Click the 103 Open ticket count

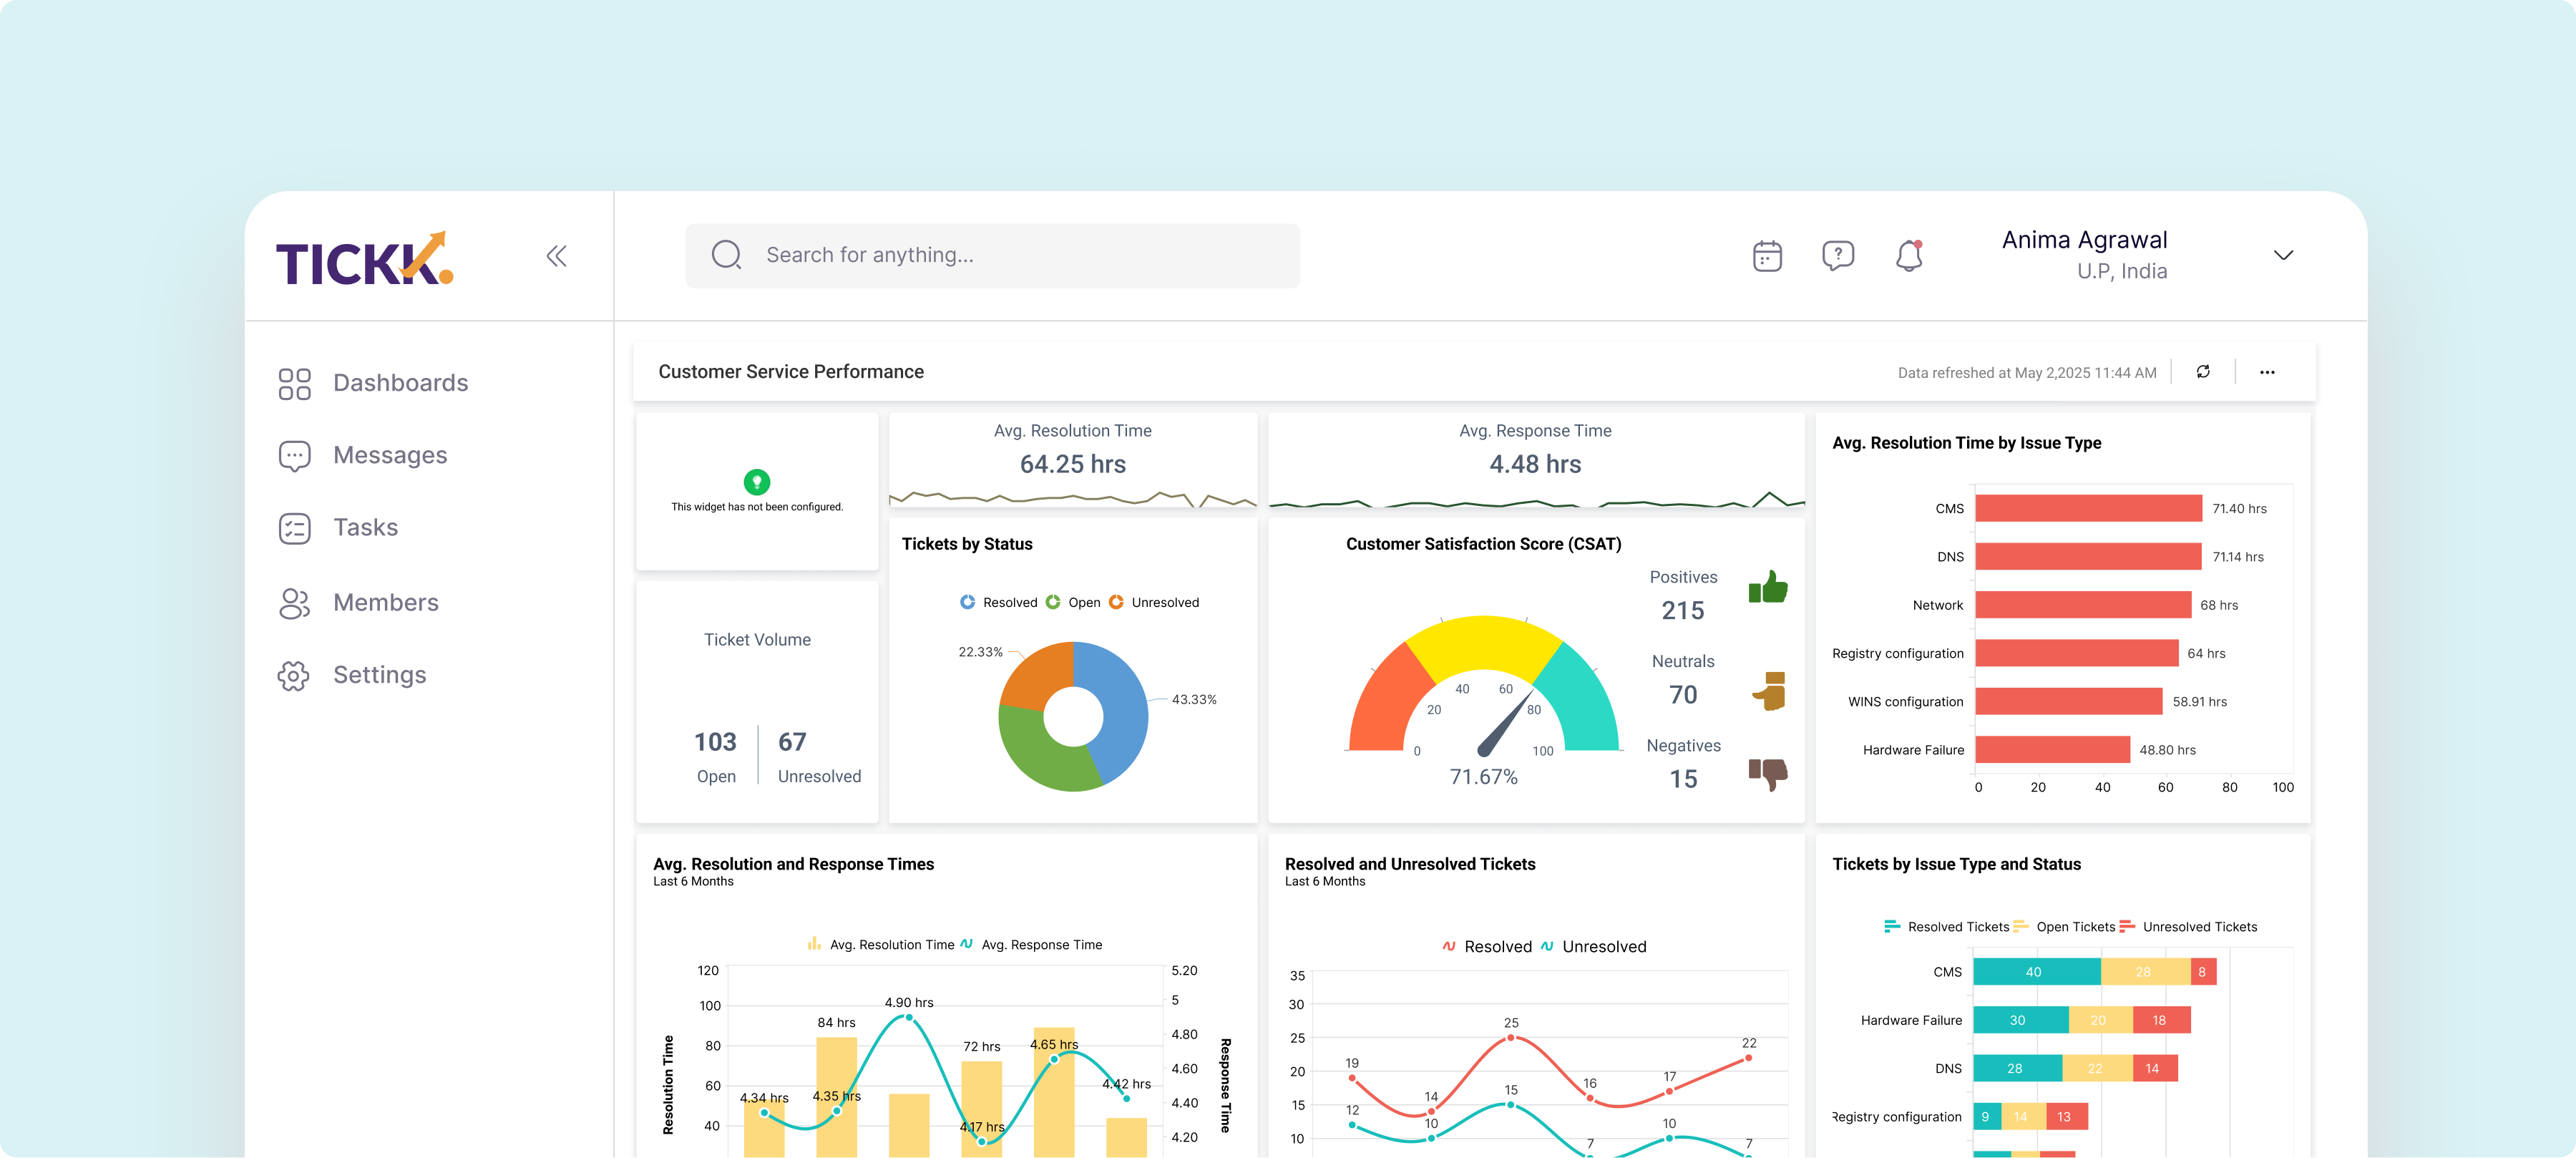[715, 742]
